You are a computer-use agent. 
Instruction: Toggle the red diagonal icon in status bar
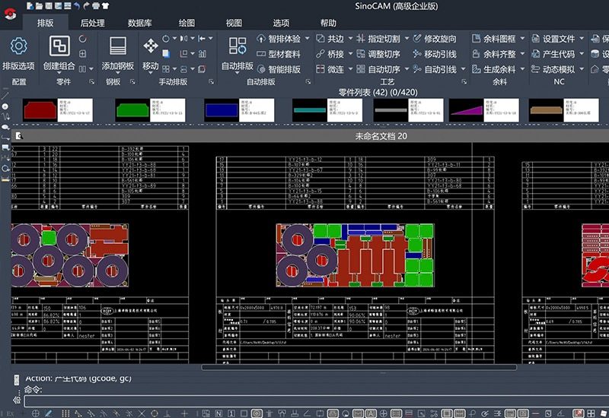pyautogui.click(x=579, y=413)
